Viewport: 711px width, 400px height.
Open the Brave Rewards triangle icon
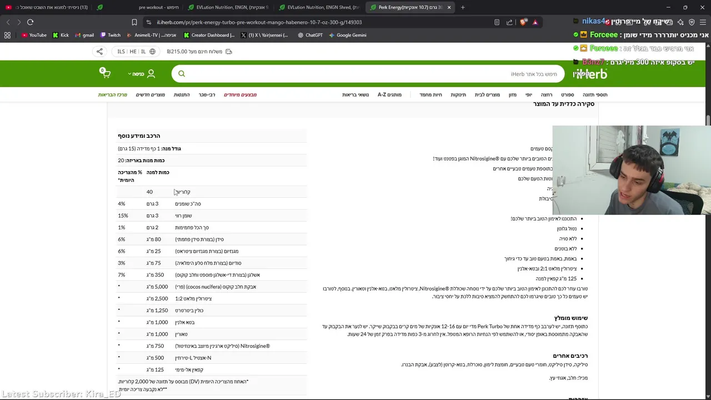(x=535, y=22)
